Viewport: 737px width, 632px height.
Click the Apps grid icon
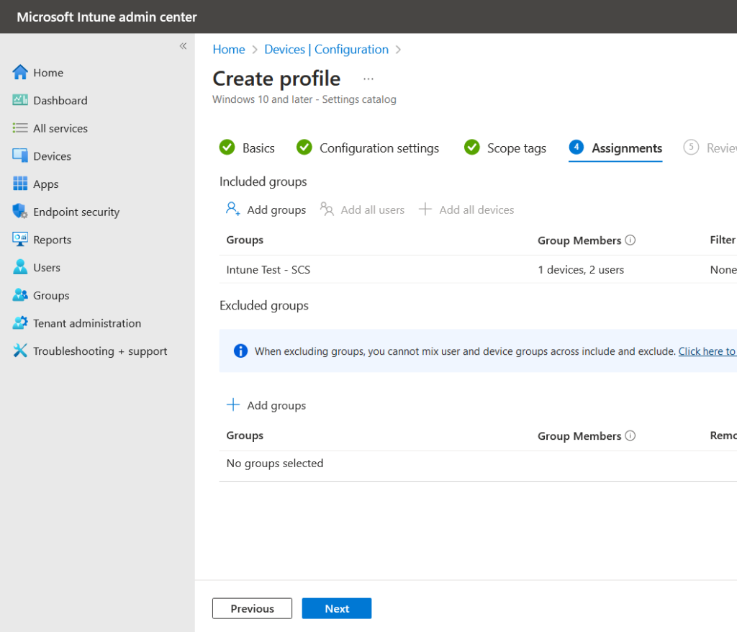(20, 184)
